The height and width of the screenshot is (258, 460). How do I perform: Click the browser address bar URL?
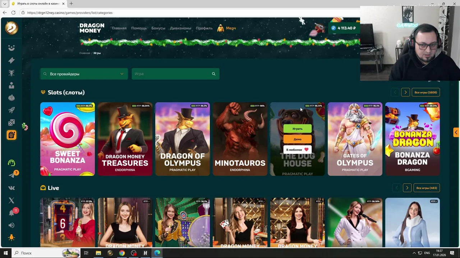(70, 13)
